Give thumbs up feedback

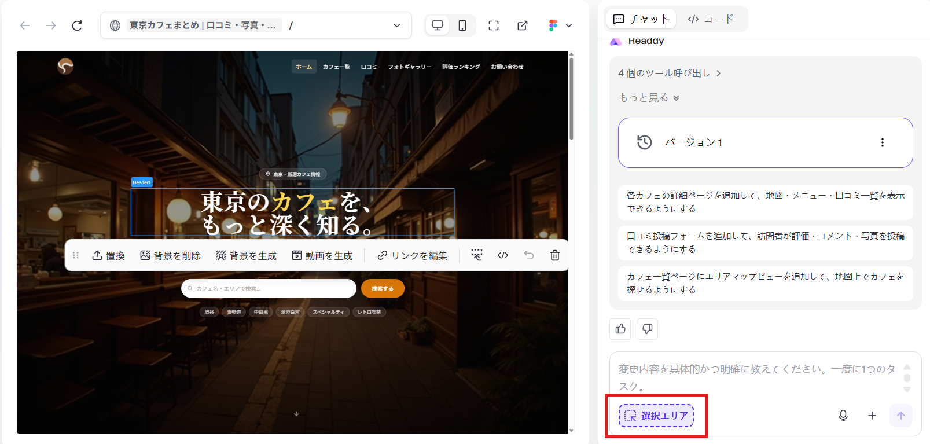[620, 329]
